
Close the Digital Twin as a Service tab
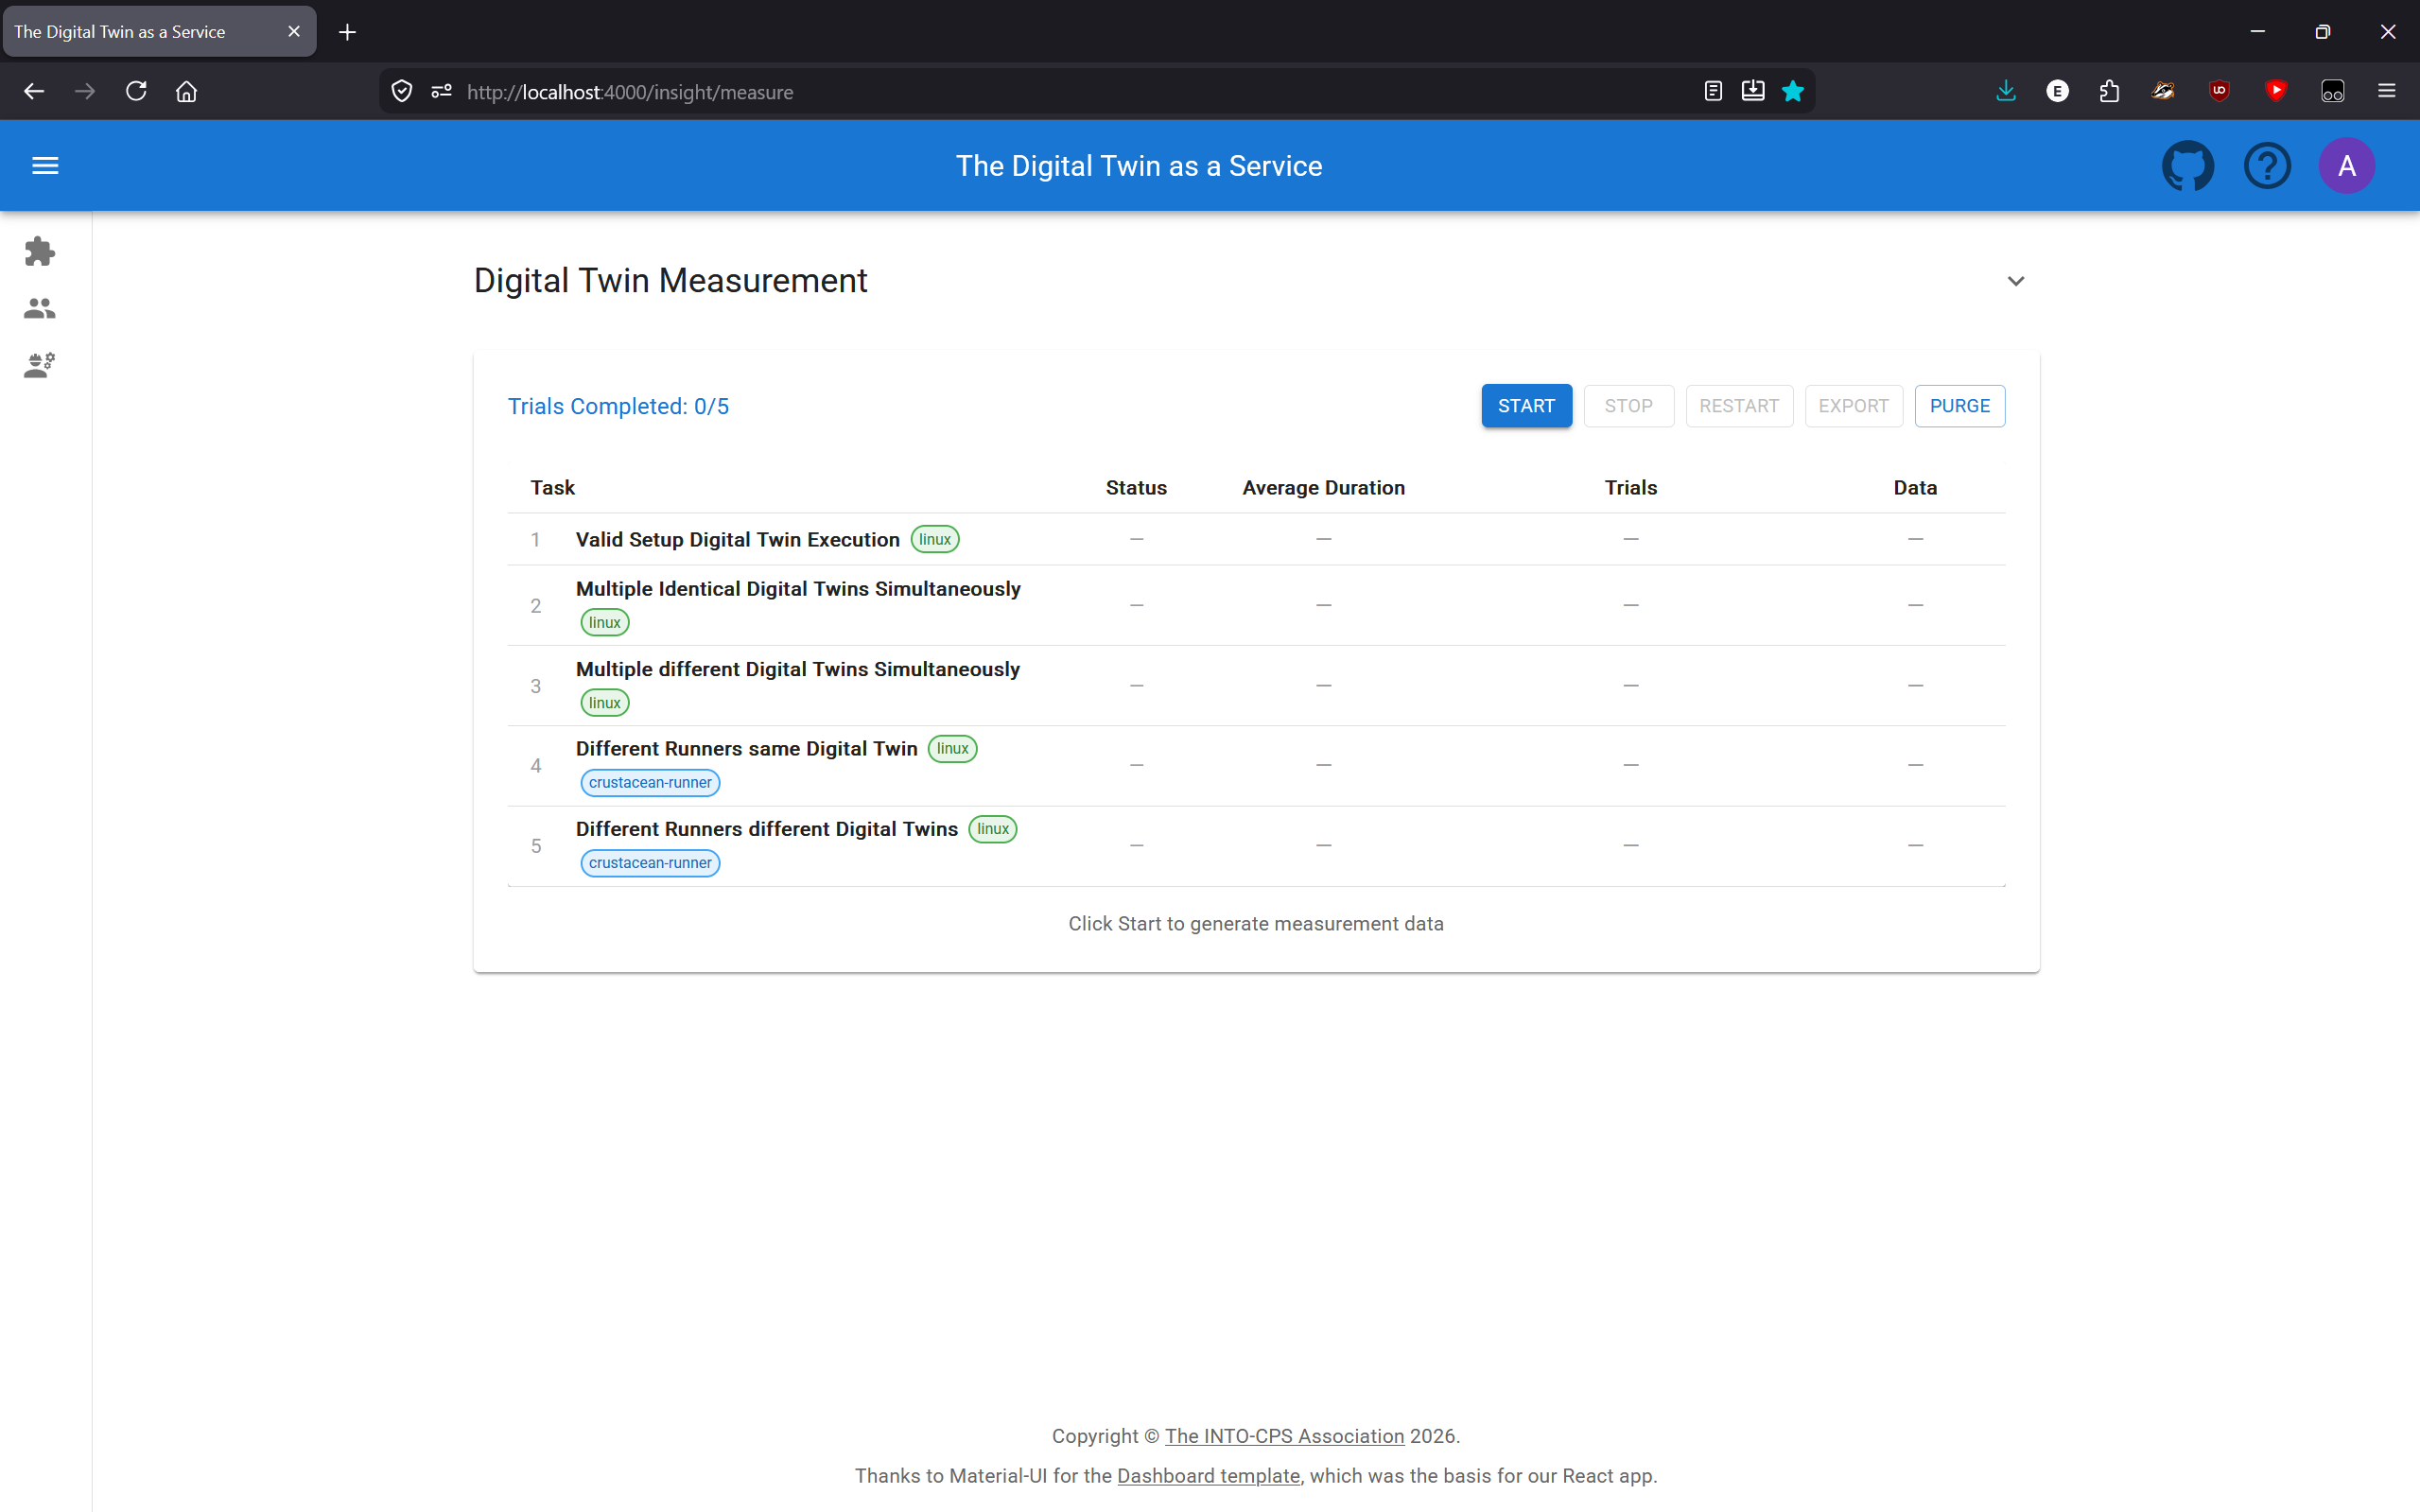294,32
